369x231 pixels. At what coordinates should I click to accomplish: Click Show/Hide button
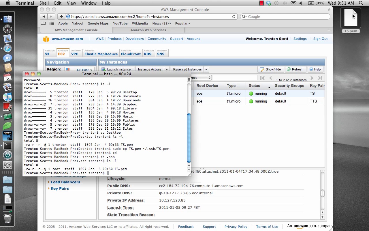click(270, 69)
